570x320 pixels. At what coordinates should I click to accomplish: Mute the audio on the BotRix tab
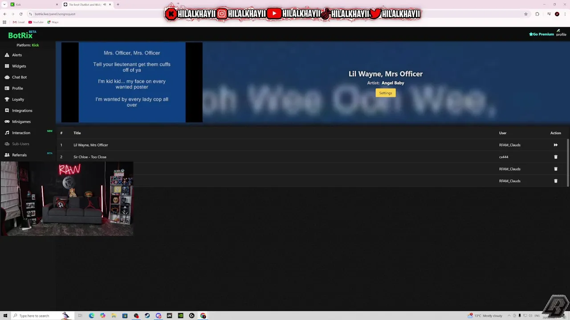[105, 4]
